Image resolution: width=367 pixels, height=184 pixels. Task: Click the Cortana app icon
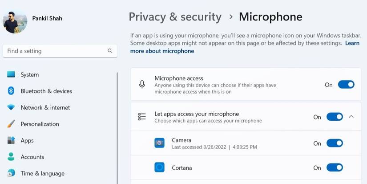point(159,168)
